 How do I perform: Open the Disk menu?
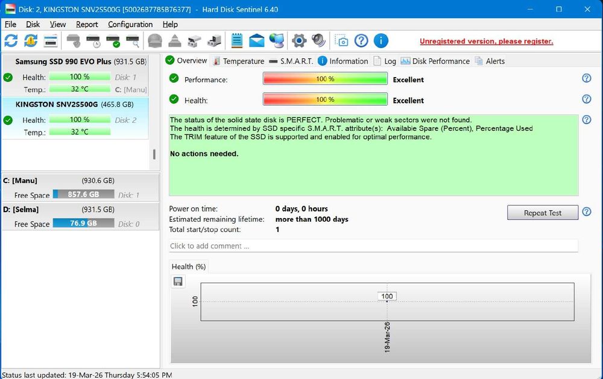point(33,24)
